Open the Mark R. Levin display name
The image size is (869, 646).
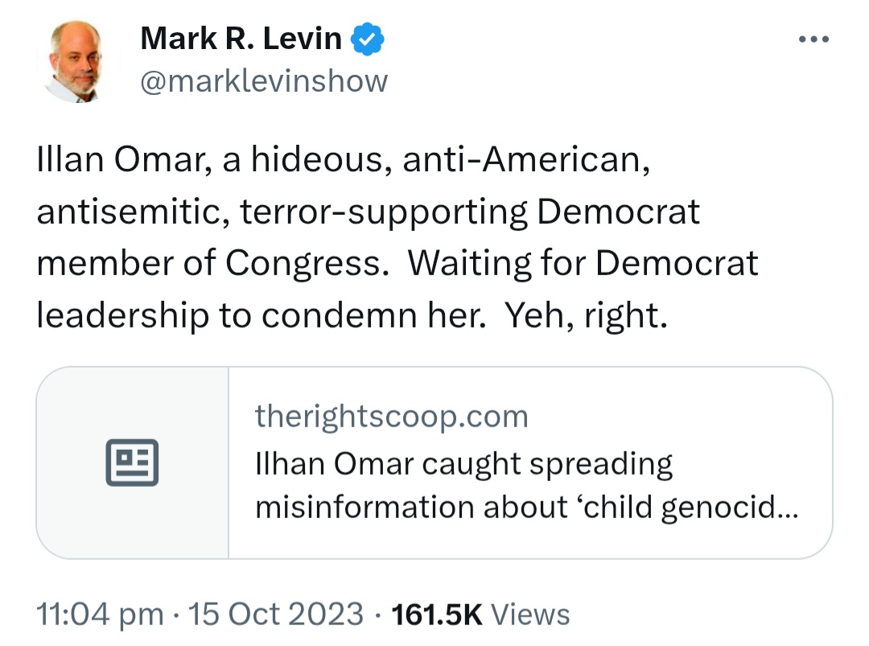tap(241, 39)
